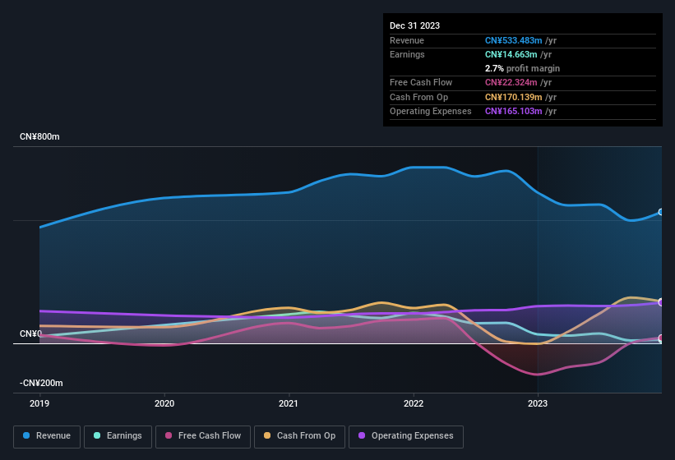Image resolution: width=675 pixels, height=460 pixels.
Task: Click the 2022 x-axis label
Action: click(x=414, y=403)
